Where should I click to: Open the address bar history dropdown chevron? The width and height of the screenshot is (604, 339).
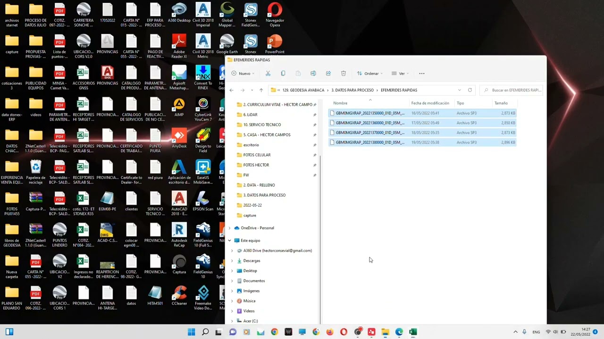(x=459, y=90)
